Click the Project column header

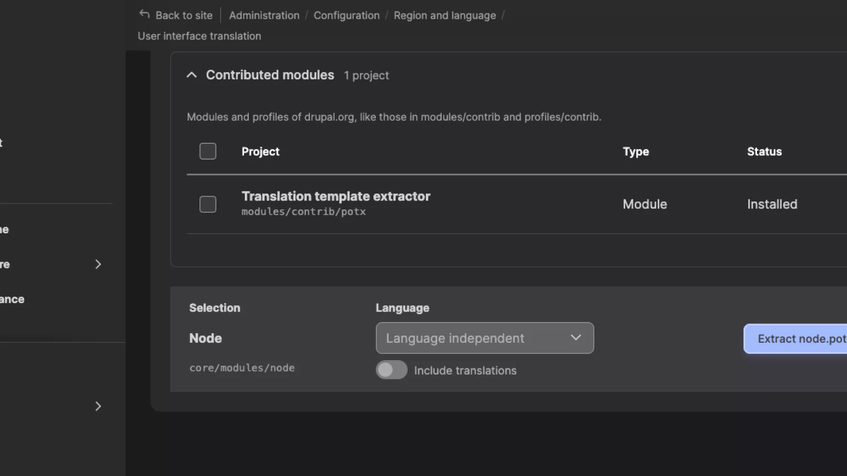pyautogui.click(x=260, y=151)
